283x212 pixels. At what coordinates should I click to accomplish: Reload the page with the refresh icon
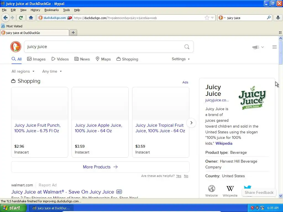pos(21,18)
